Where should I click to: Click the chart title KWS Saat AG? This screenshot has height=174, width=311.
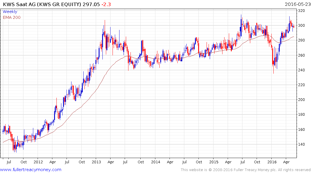[x=19, y=4]
